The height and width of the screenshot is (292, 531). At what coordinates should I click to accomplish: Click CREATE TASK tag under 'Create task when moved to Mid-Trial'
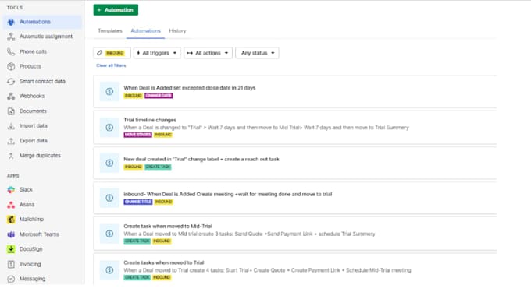click(137, 241)
